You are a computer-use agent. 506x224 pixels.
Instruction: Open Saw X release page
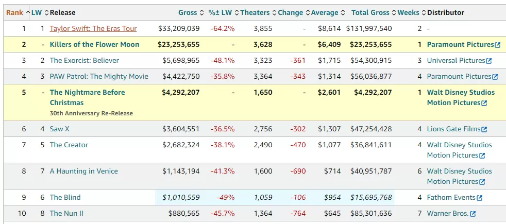tap(59, 129)
